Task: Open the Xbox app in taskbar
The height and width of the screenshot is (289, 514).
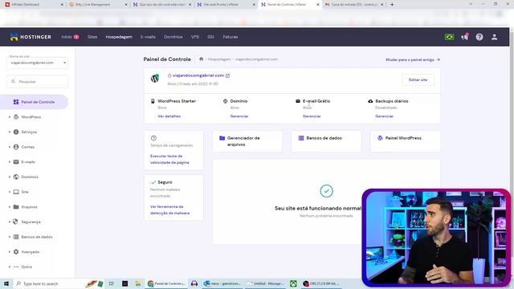Action: (293, 283)
